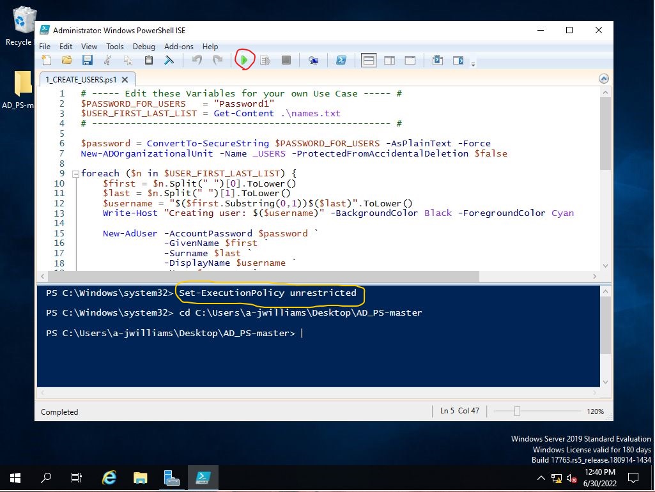Open the Tools menu
This screenshot has width=655, height=492.
[115, 47]
